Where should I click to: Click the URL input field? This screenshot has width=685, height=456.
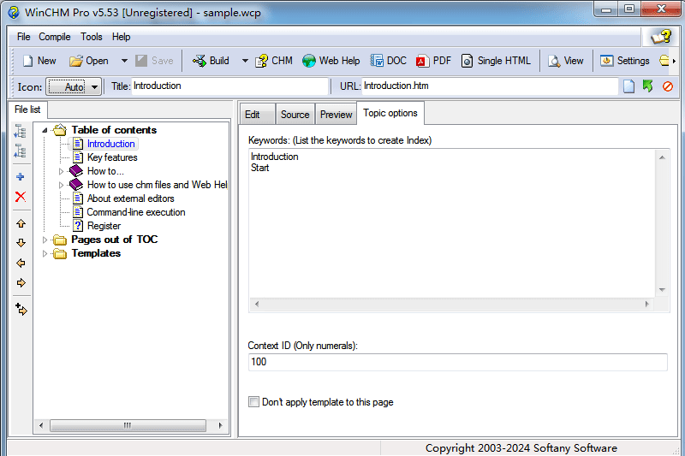(x=490, y=86)
